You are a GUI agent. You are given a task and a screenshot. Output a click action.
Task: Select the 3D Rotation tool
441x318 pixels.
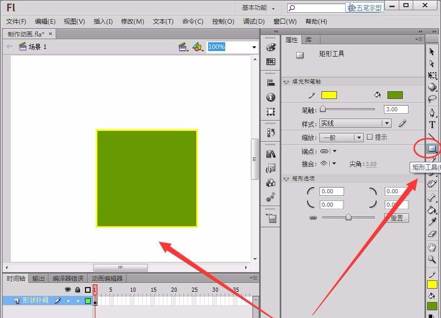pyautogui.click(x=432, y=87)
